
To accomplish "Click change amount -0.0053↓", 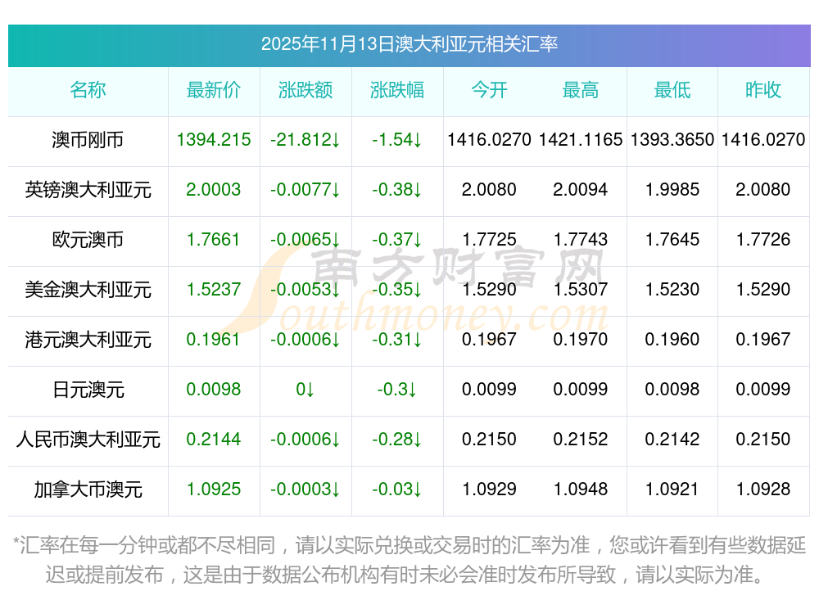I will coord(305,289).
